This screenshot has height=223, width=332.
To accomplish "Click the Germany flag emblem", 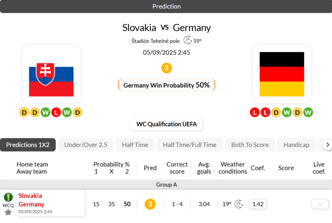I will click(282, 74).
